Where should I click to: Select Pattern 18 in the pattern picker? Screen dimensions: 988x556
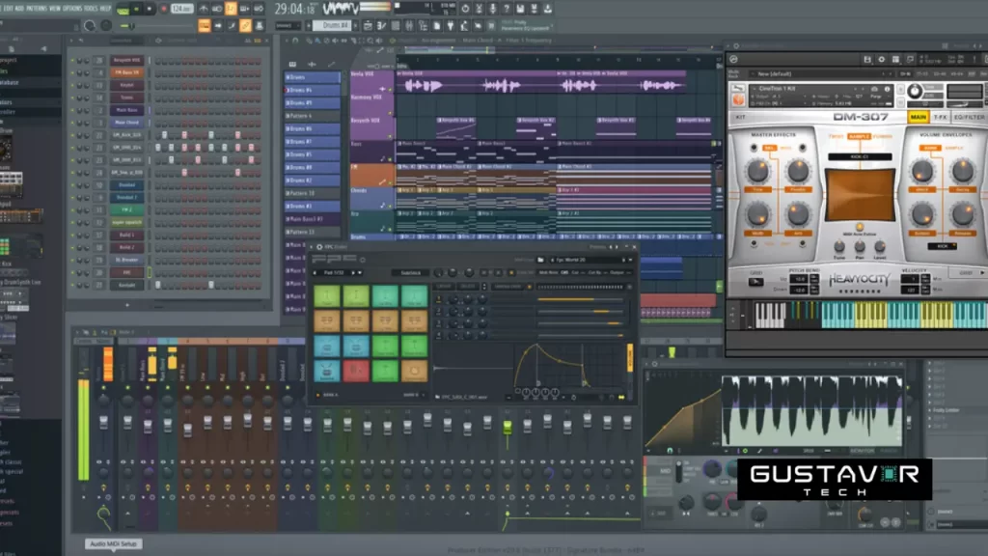click(313, 193)
